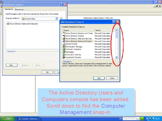Image resolution: width=162 pixels, height=121 pixels.
Task: Select the Certificate Templates icon
Action: (x=64, y=49)
